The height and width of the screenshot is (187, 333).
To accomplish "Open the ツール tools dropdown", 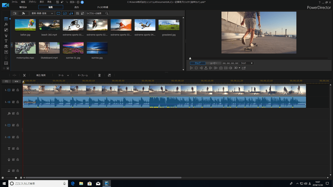I will click(63, 75).
